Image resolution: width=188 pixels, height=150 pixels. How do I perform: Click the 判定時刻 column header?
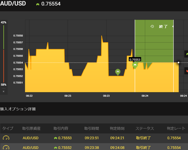[117, 128]
